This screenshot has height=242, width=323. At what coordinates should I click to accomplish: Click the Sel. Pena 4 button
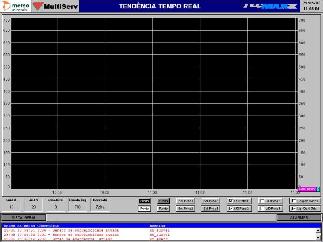click(x=210, y=209)
